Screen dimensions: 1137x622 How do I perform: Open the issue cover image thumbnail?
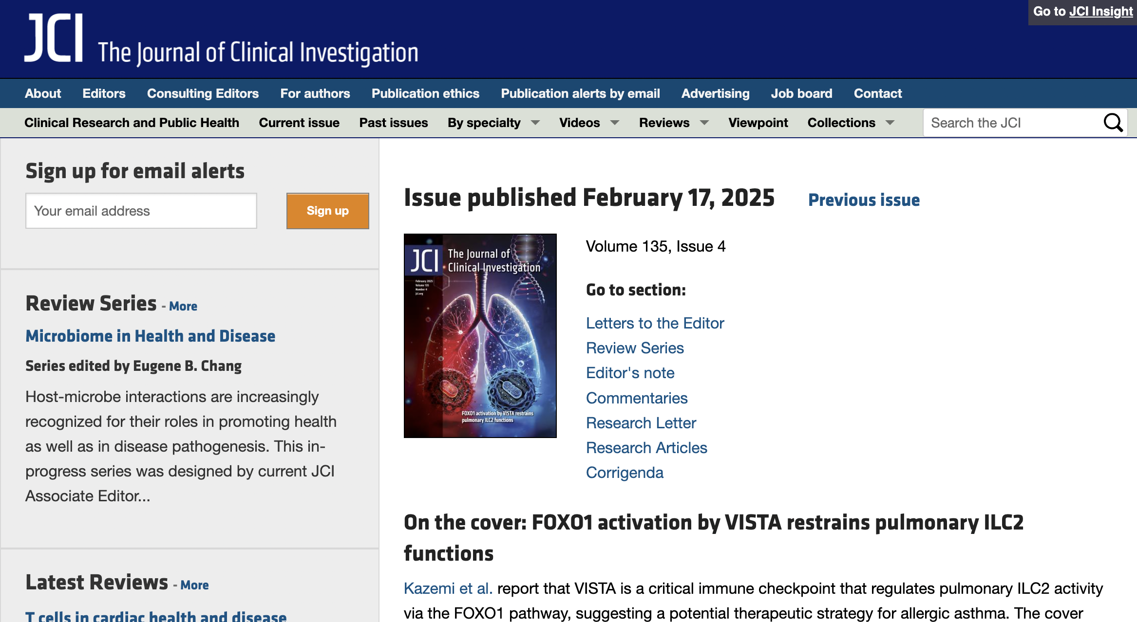tap(480, 336)
